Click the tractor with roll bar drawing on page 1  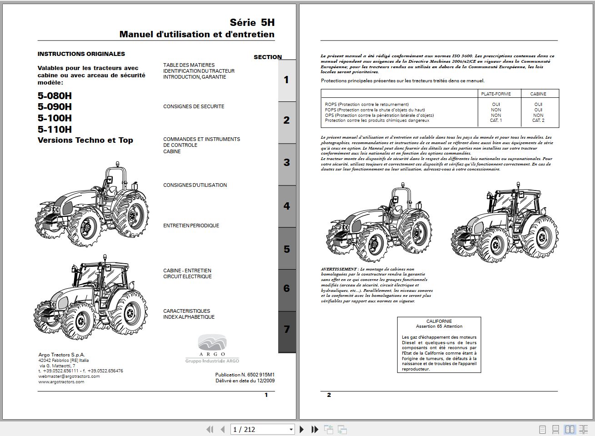(91, 204)
